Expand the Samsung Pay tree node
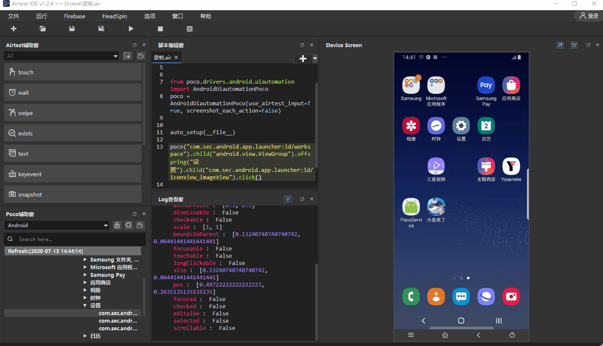Screen dimensions: 603x346 pyautogui.click(x=85, y=275)
